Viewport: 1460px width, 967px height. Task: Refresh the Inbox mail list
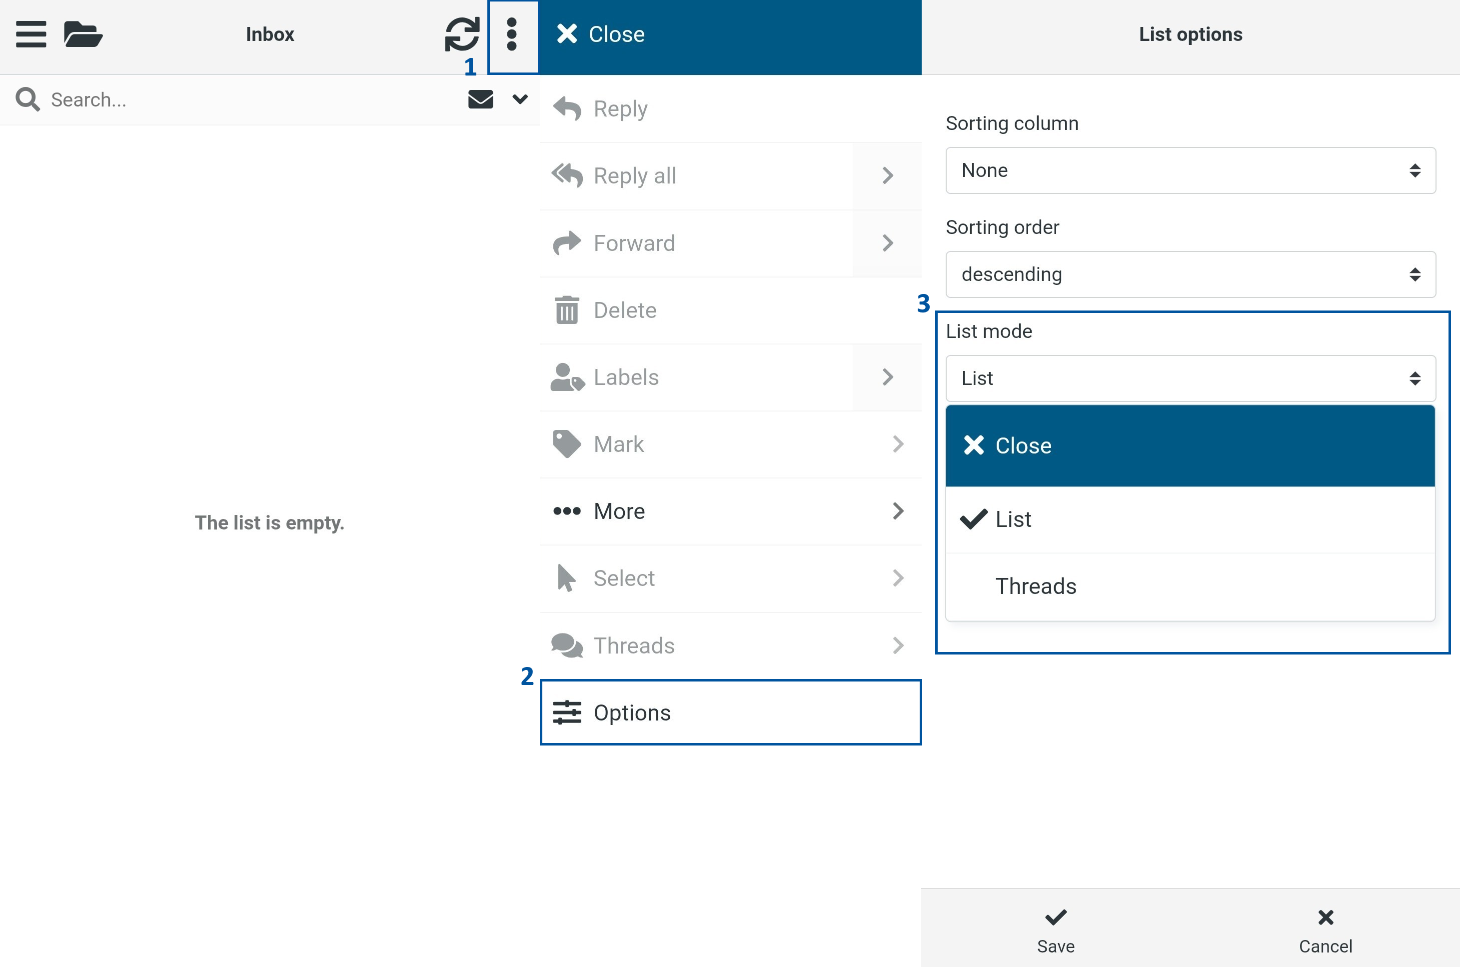[462, 34]
